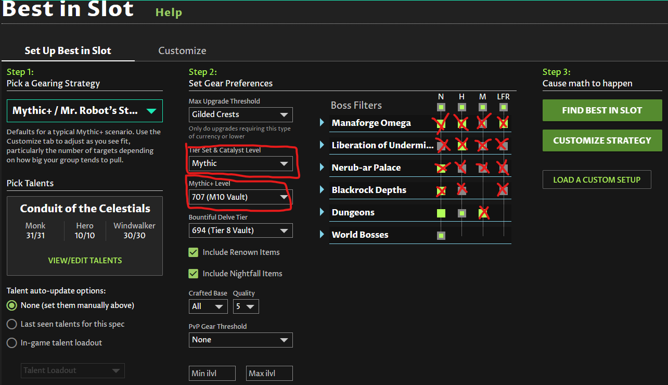Select In-game talent loadout radio option
The image size is (668, 385).
click(12, 343)
